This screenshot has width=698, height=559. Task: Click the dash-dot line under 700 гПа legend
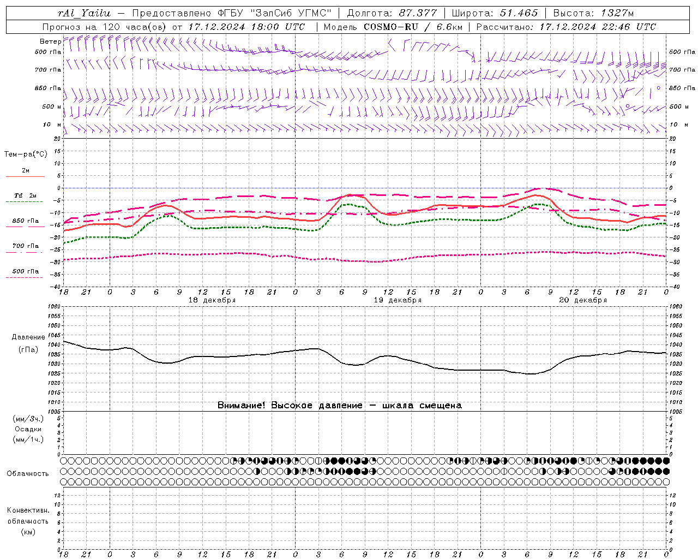point(25,252)
